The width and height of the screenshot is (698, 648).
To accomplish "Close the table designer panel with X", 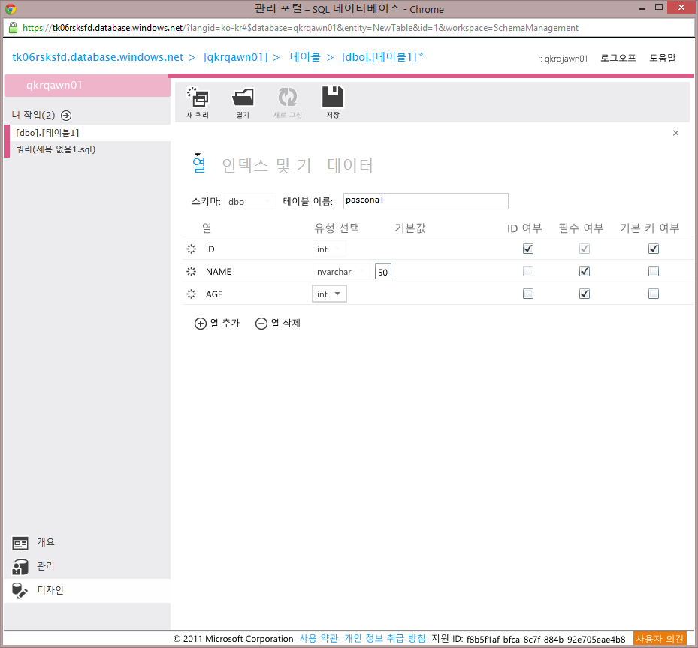I will pyautogui.click(x=675, y=133).
